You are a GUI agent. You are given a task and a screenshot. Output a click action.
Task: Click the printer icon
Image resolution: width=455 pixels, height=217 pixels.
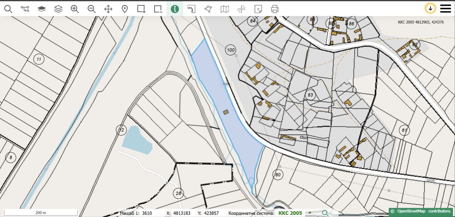(275, 9)
